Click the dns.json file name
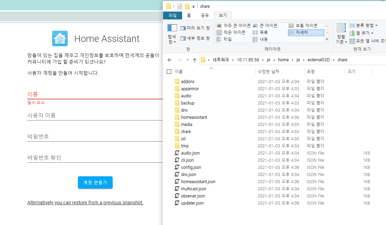This screenshot has height=225, width=386. coord(189,174)
